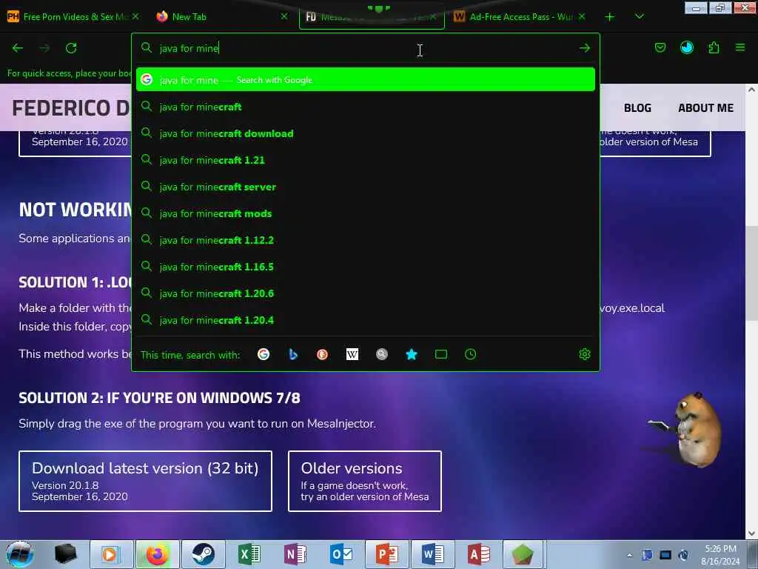Search this time with Bing icon
This screenshot has width=758, height=569.
[x=293, y=354]
